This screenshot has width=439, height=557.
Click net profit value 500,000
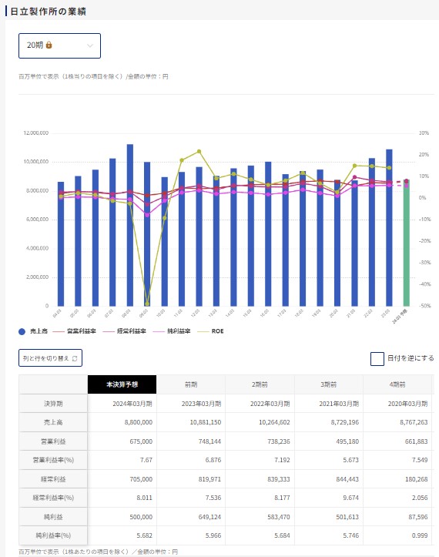pos(141,517)
